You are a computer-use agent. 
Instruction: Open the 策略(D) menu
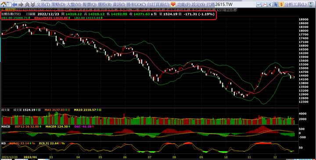pos(58,4)
